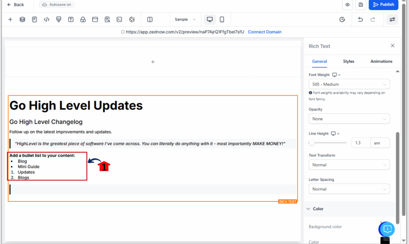The width and height of the screenshot is (409, 244).
Task: Open the version history clock icon
Action: click(342, 20)
